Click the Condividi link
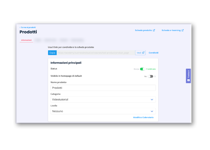210x150 pixels. (153, 53)
